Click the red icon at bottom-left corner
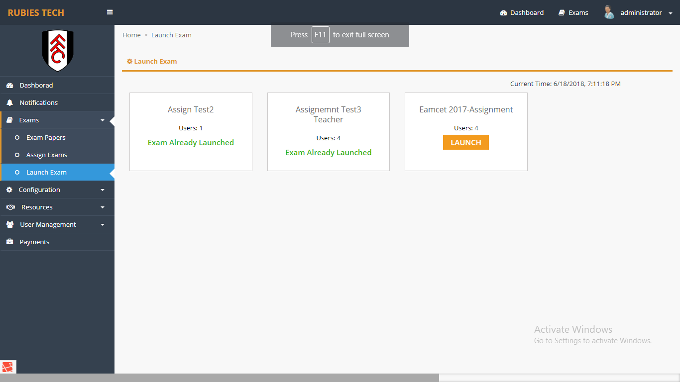The width and height of the screenshot is (680, 382). (x=8, y=367)
